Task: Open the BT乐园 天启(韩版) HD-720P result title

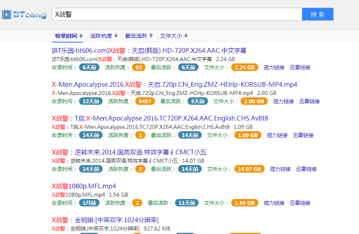Action: pos(149,50)
